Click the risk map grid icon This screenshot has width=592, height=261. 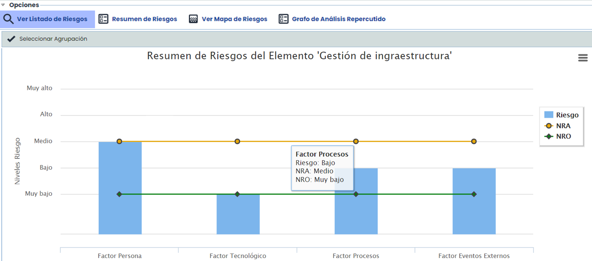(x=193, y=19)
